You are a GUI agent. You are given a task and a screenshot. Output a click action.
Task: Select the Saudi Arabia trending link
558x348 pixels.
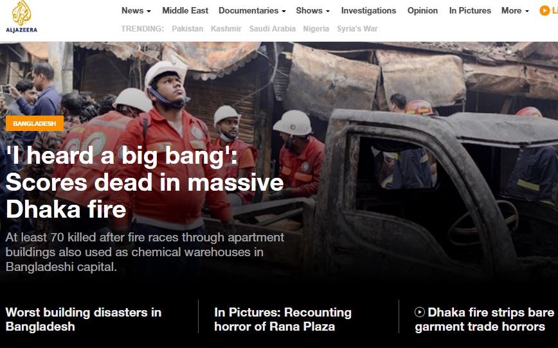[273, 29]
